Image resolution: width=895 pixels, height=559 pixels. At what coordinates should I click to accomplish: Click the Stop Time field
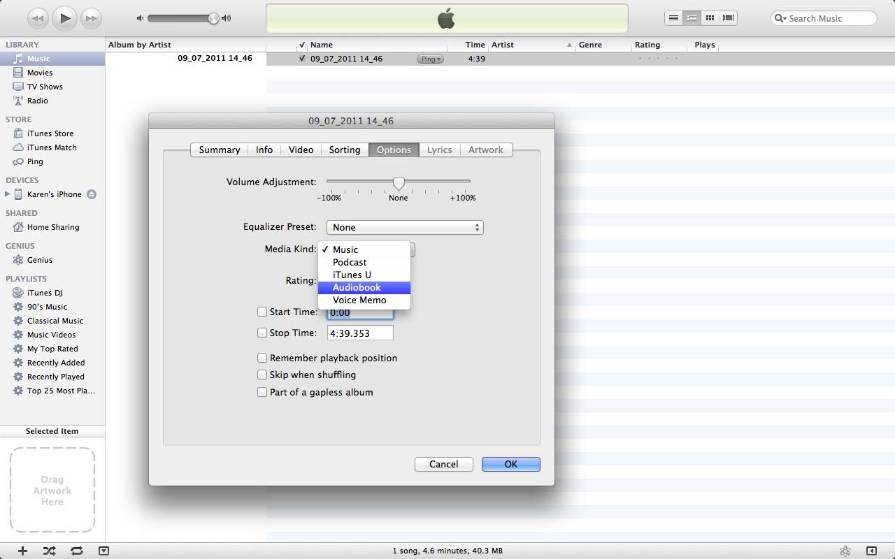click(x=360, y=333)
